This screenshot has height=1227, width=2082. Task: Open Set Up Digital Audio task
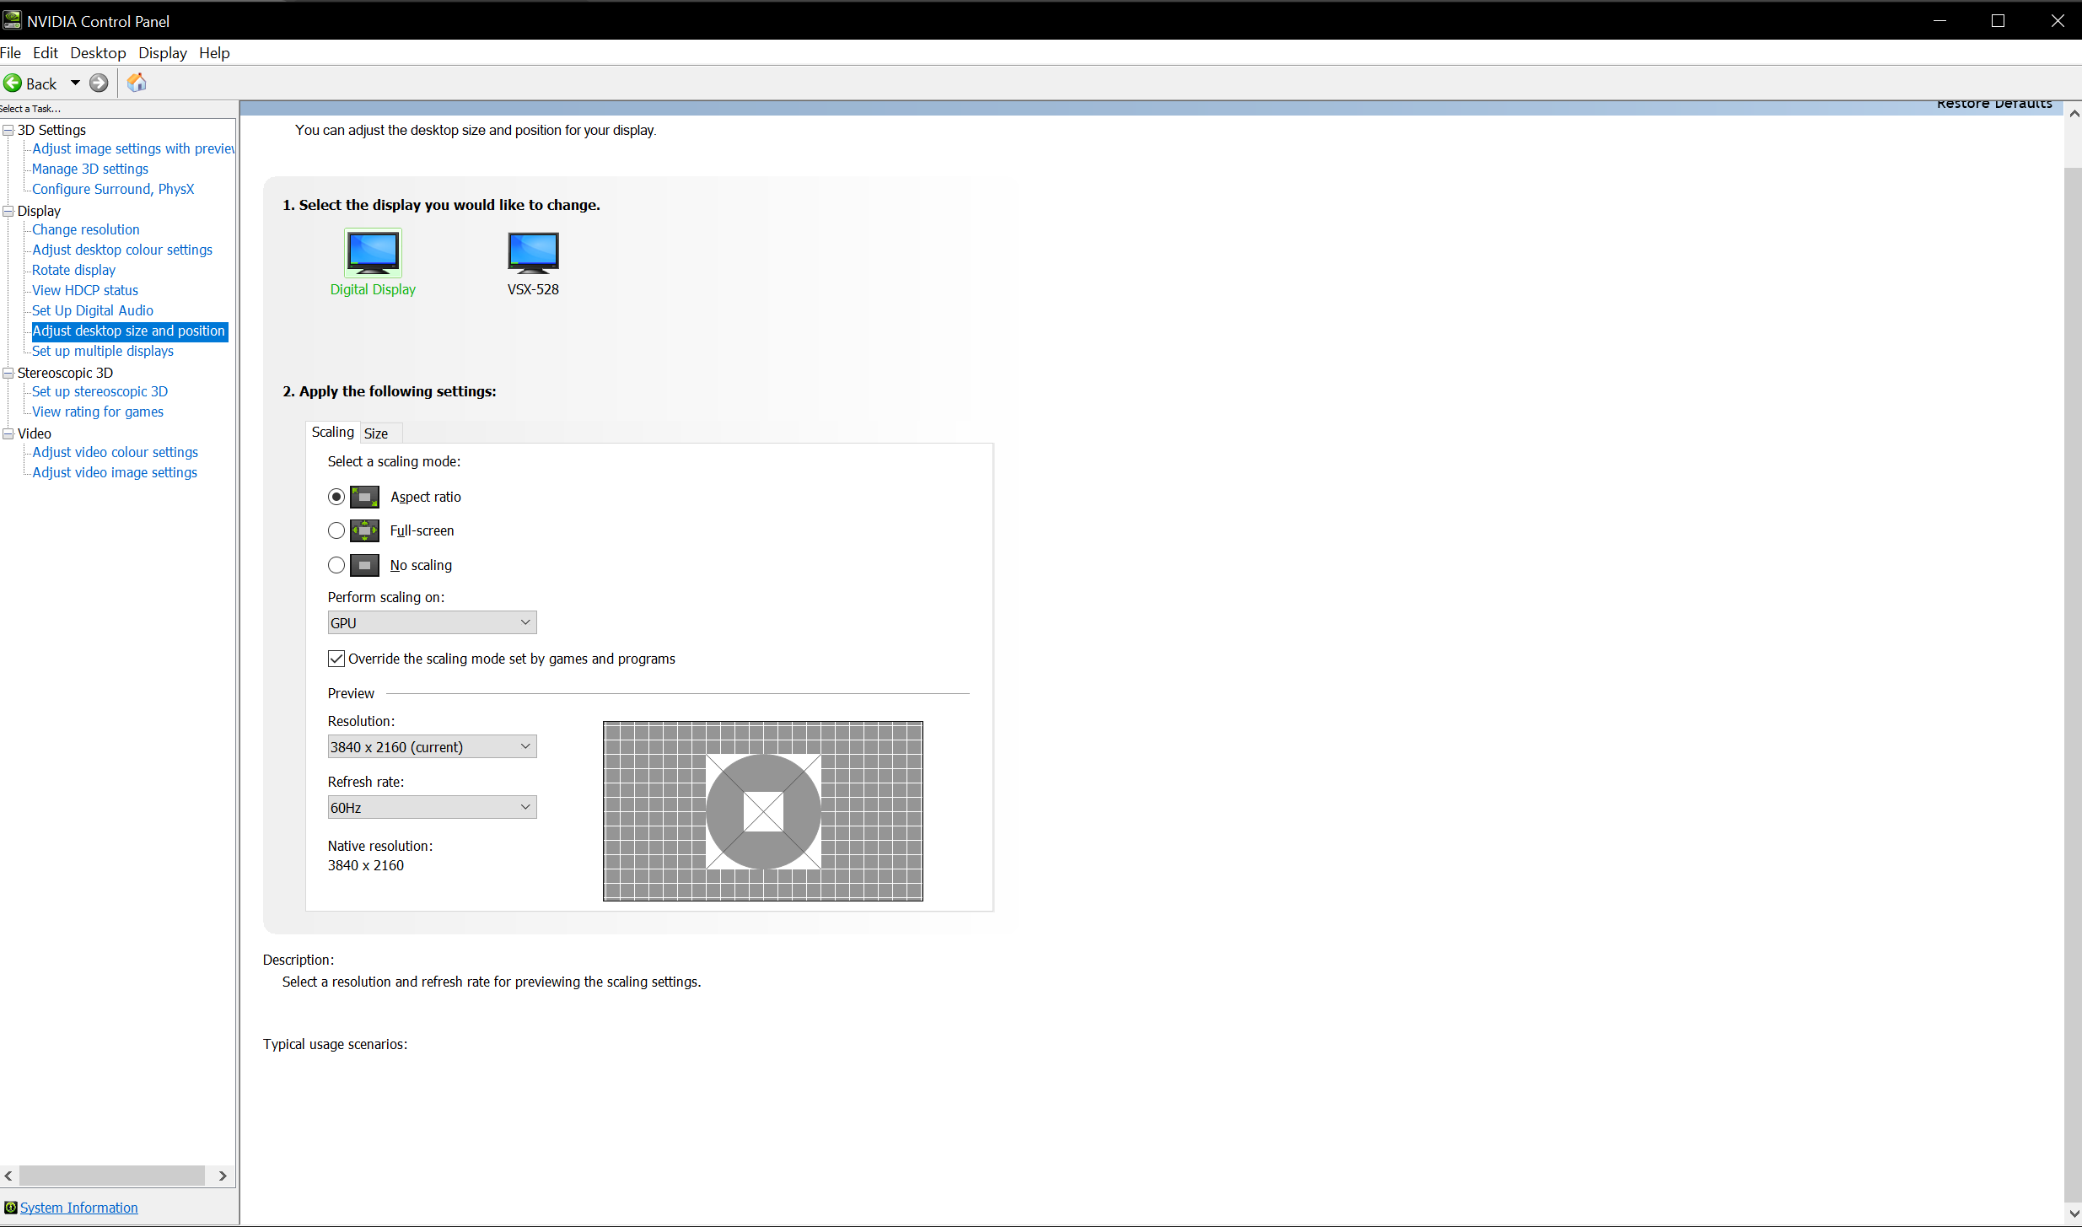(x=93, y=310)
